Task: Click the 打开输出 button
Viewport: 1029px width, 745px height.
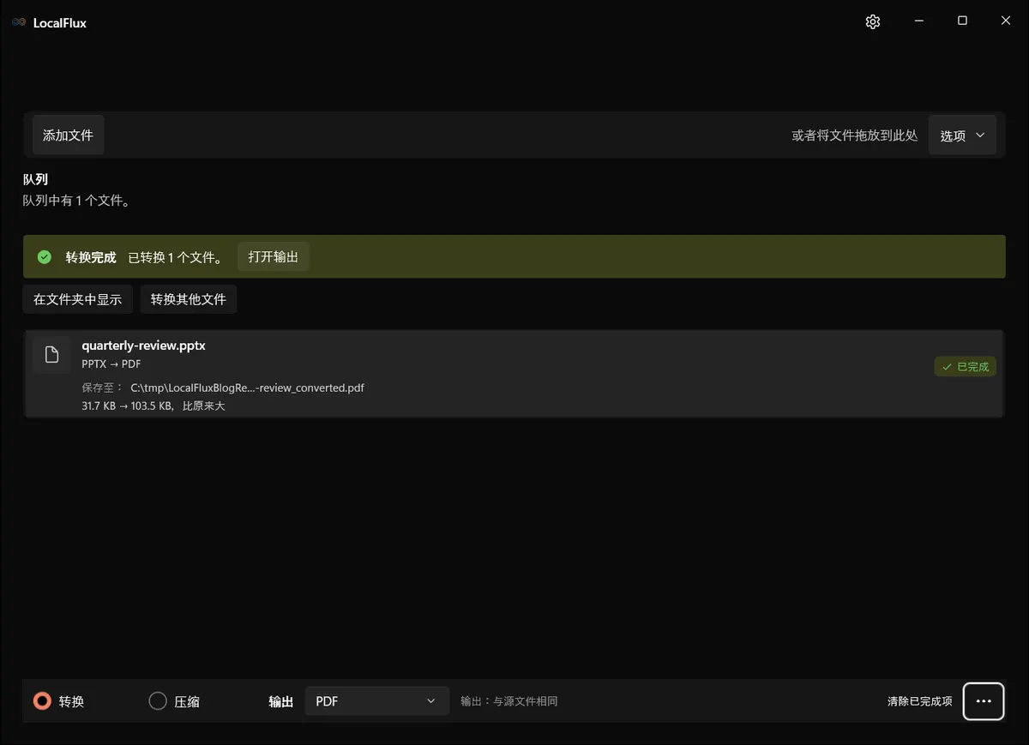Action: point(274,257)
